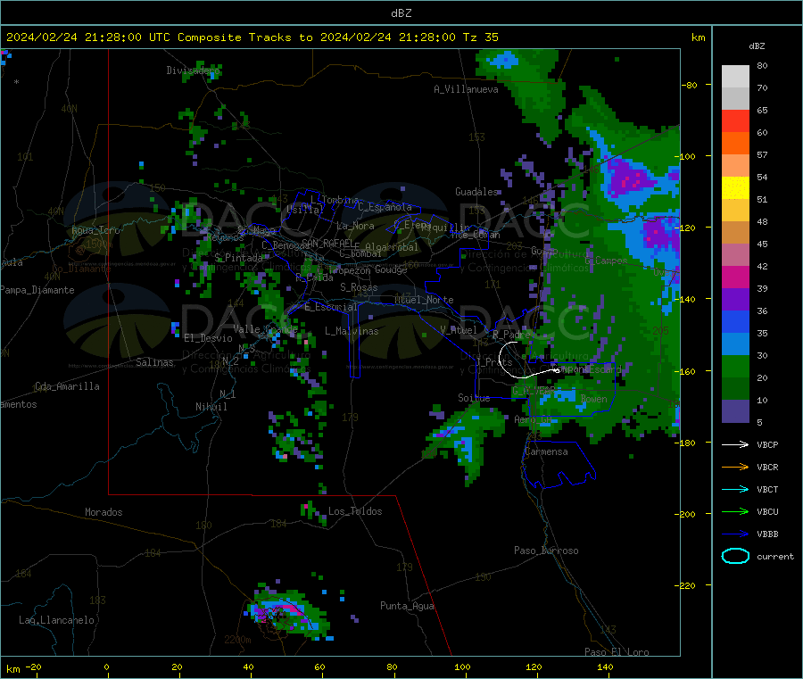Click the Punta_Agua map label

click(407, 606)
